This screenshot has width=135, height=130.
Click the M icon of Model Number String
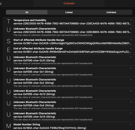(9, 126)
